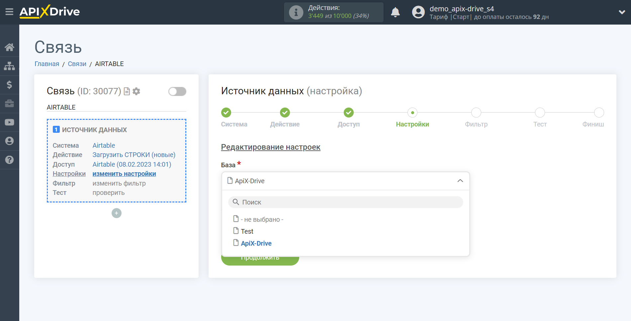Select the ApiX-Drive base option
The height and width of the screenshot is (321, 631).
[252, 243]
